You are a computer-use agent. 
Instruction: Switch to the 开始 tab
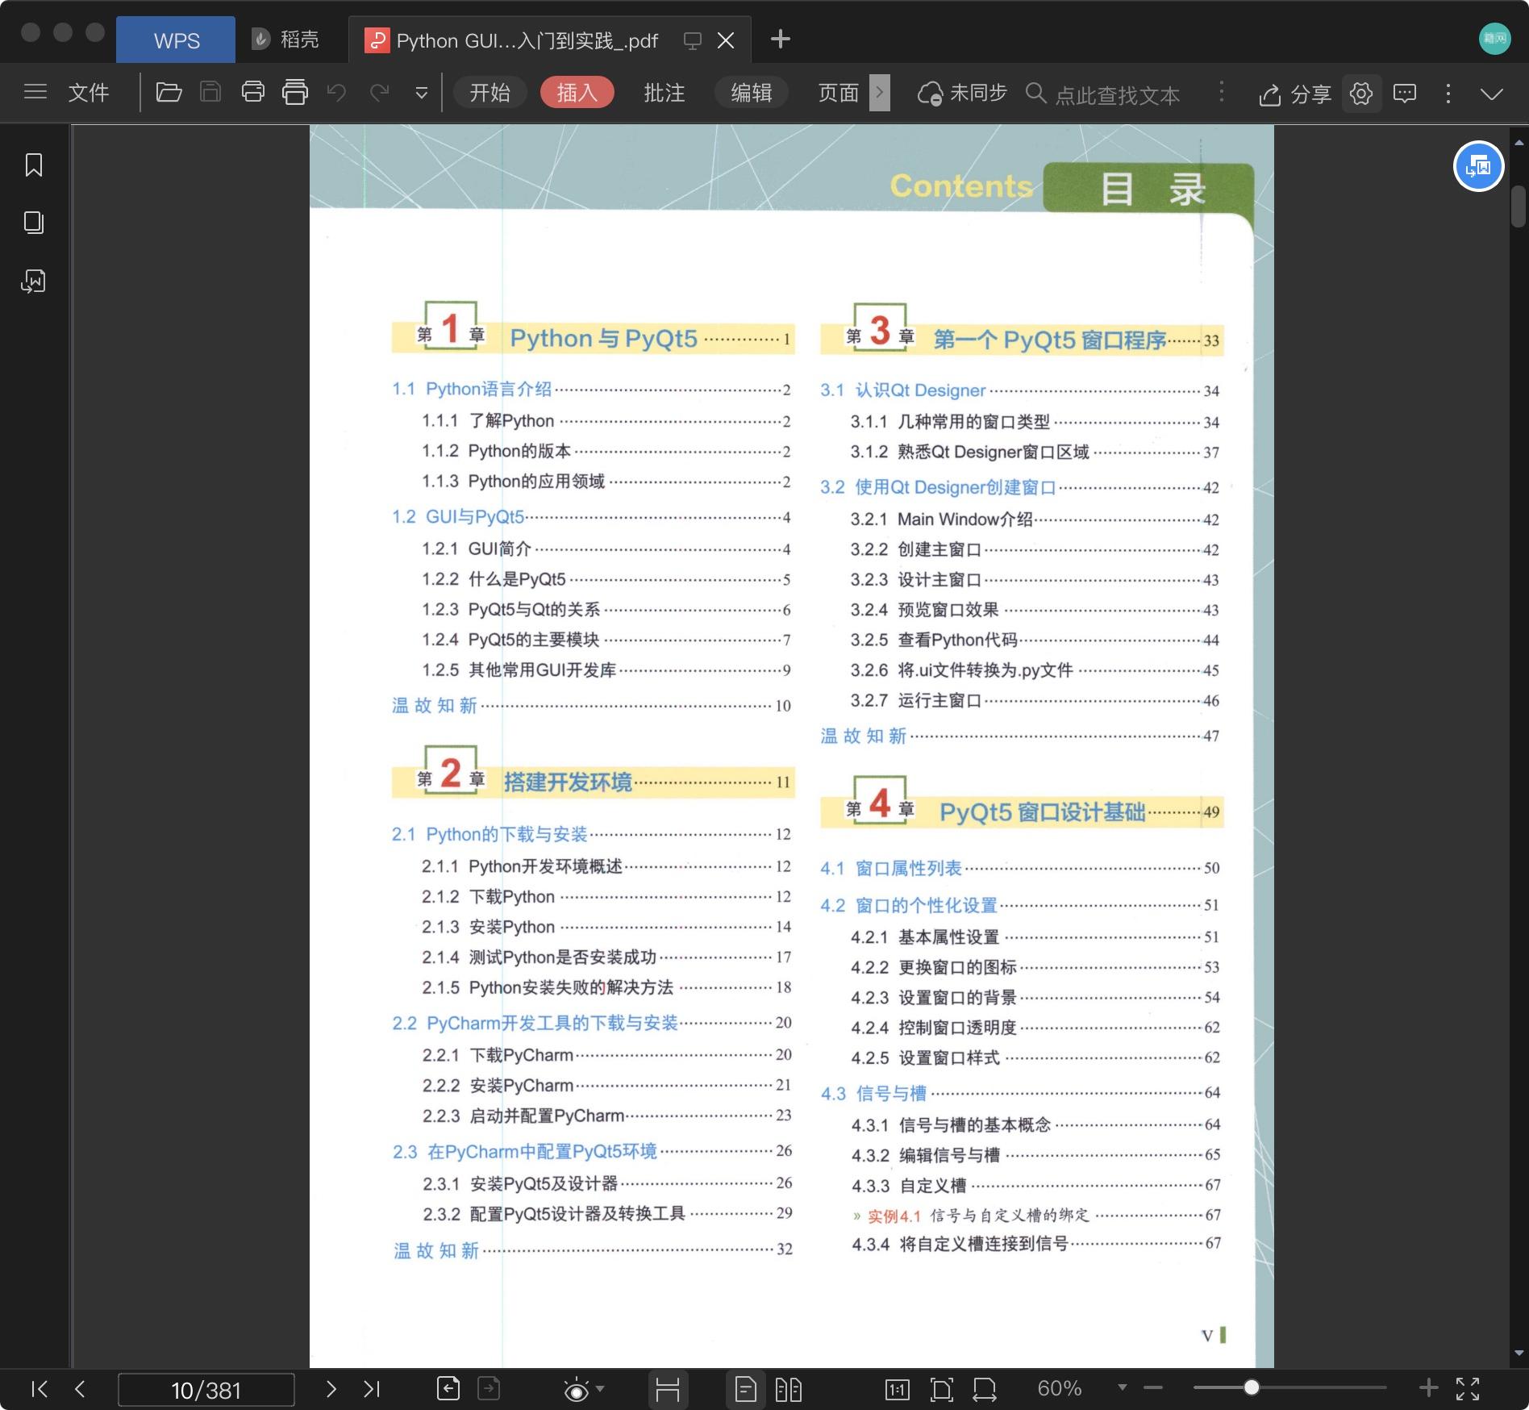pyautogui.click(x=490, y=93)
